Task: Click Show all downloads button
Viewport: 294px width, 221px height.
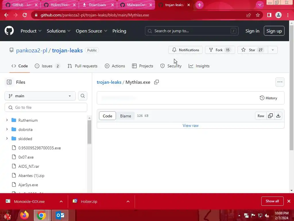Action: coord(272,201)
